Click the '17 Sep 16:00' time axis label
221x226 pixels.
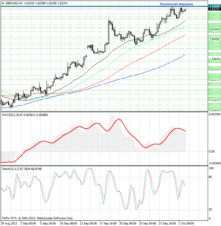[109, 223]
